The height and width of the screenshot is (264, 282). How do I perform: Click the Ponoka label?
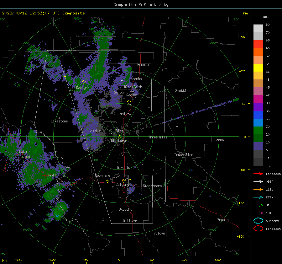click(x=143, y=65)
